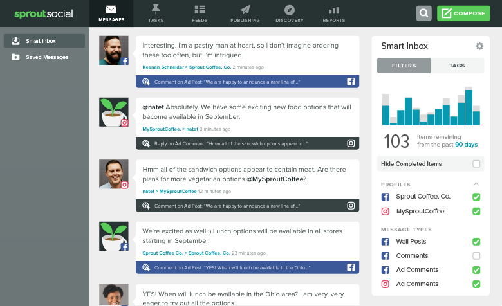Click the '103' items remaining count
The image size is (502, 306).
[396, 141]
